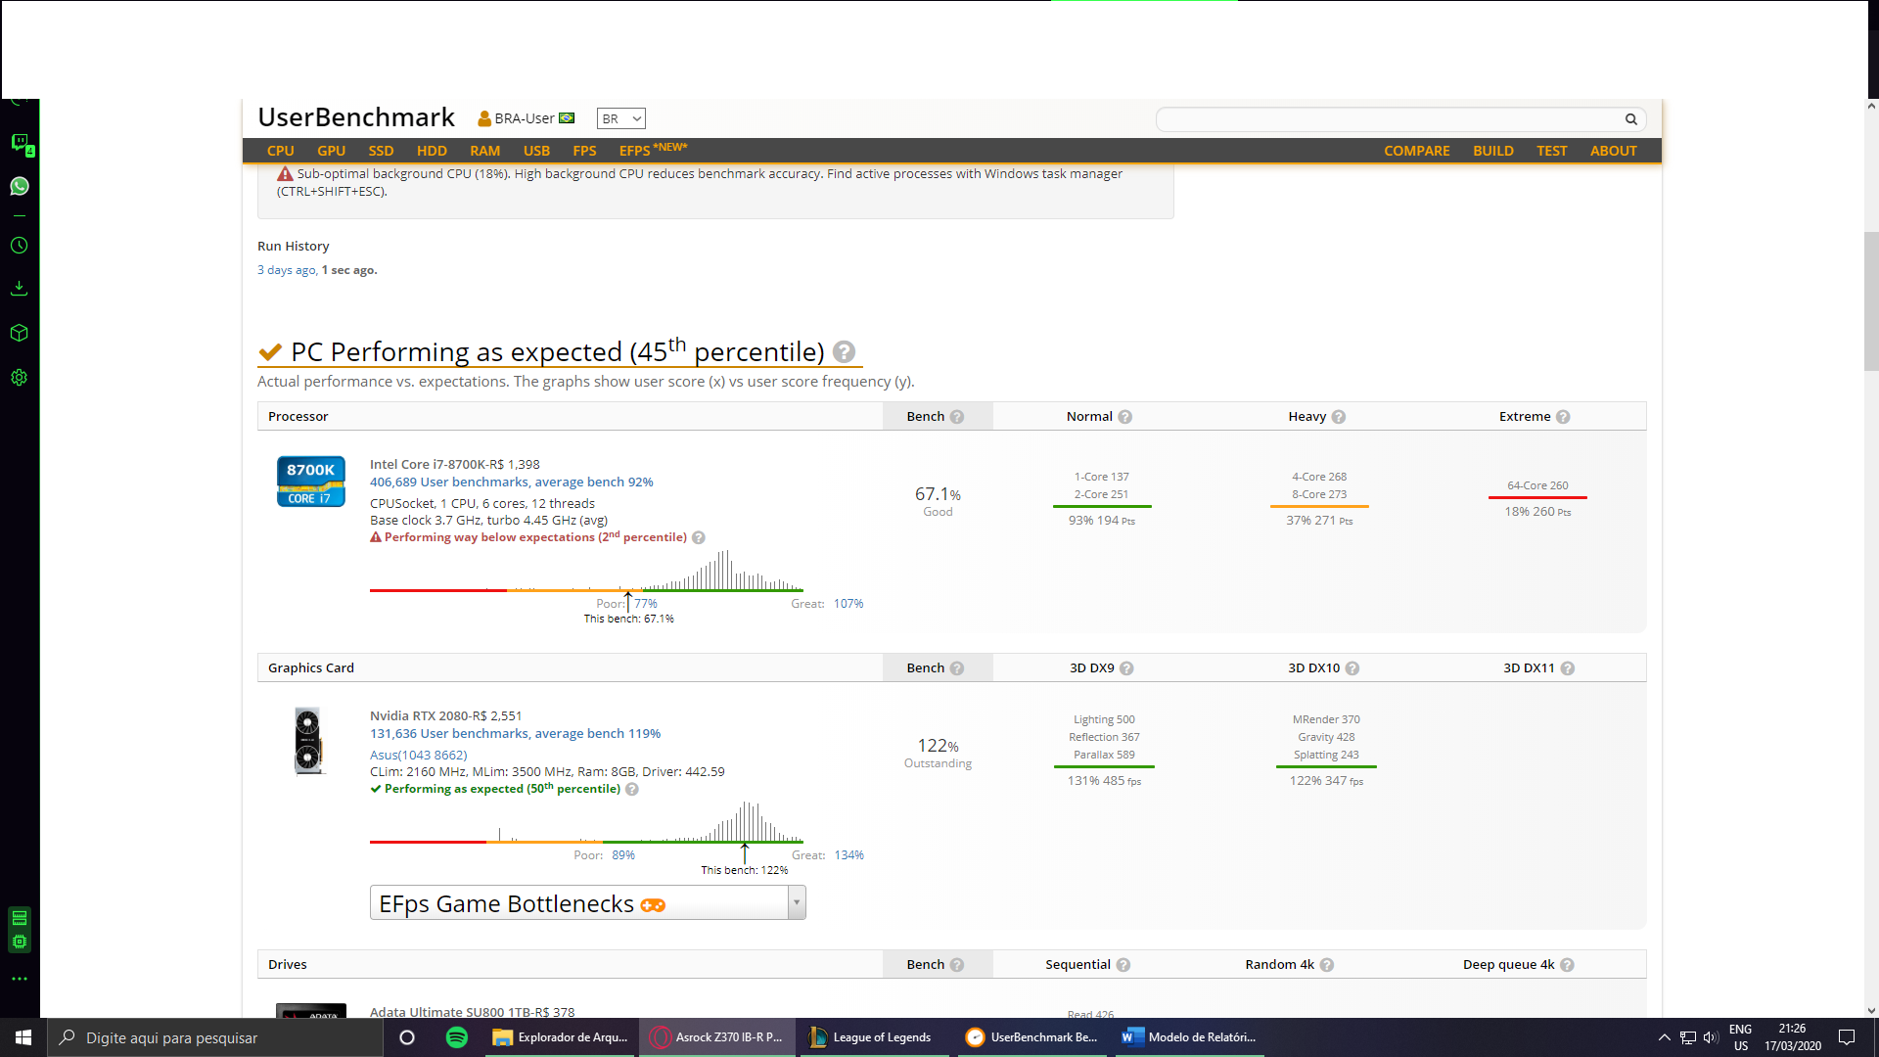
Task: Open the Asus(1043 8662) link
Action: pos(418,756)
